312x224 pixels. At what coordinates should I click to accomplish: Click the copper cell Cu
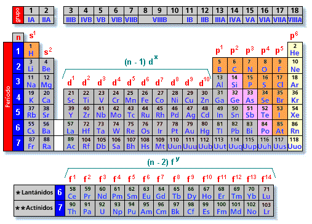(x=190, y=97)
